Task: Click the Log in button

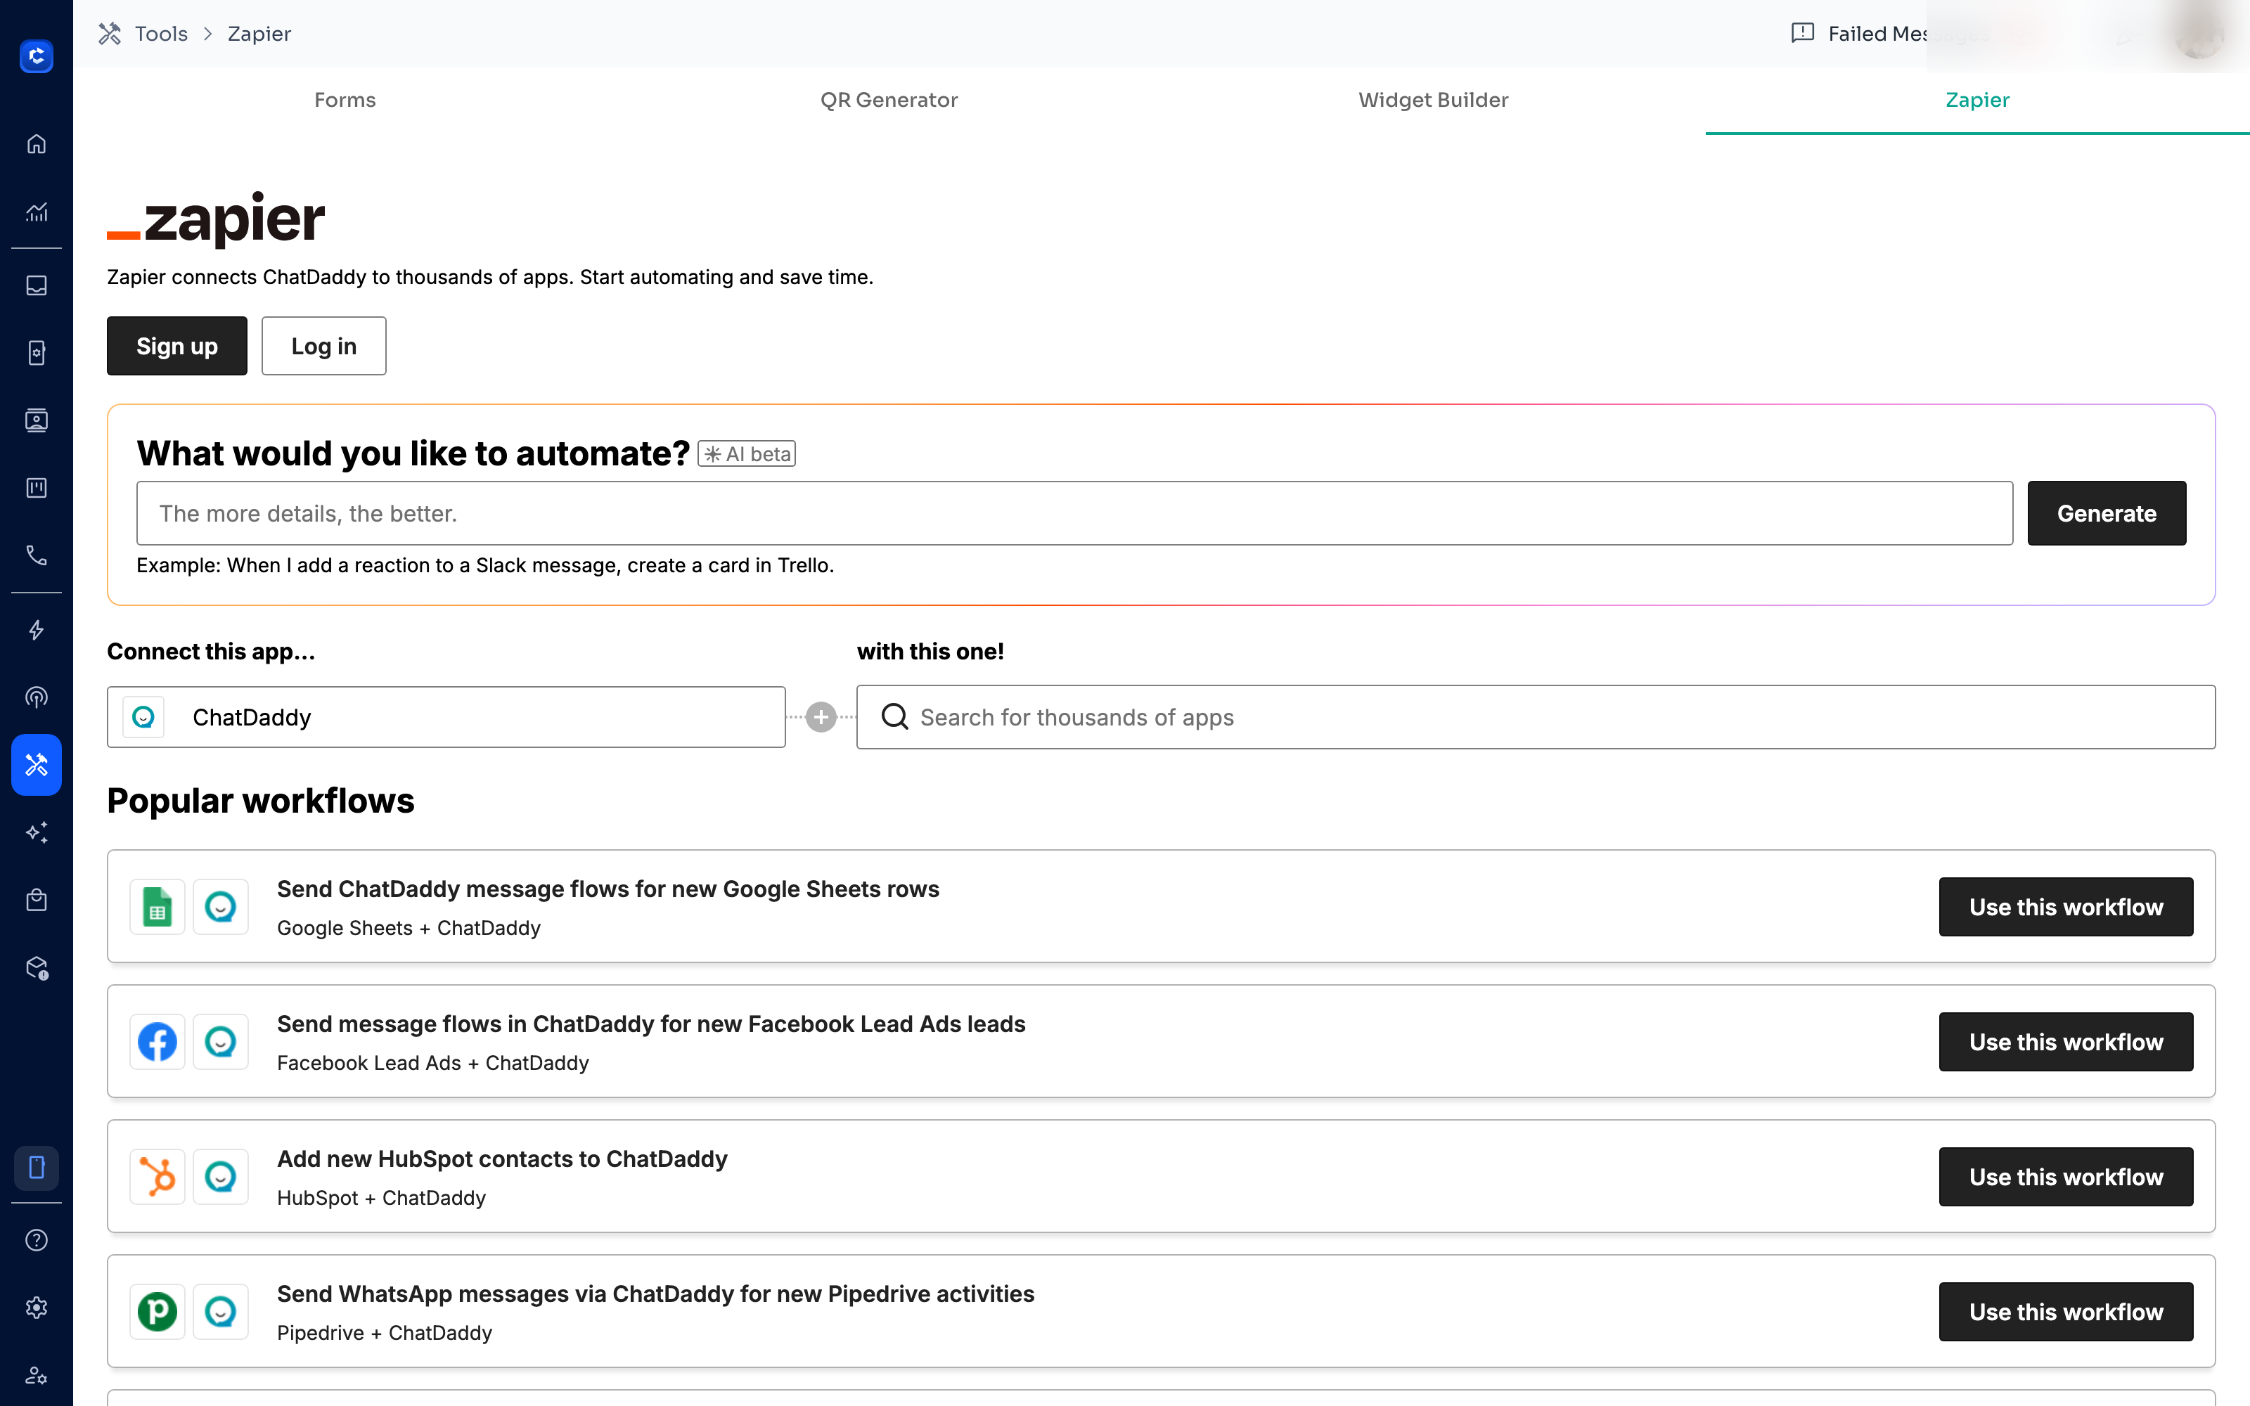Action: 323,346
